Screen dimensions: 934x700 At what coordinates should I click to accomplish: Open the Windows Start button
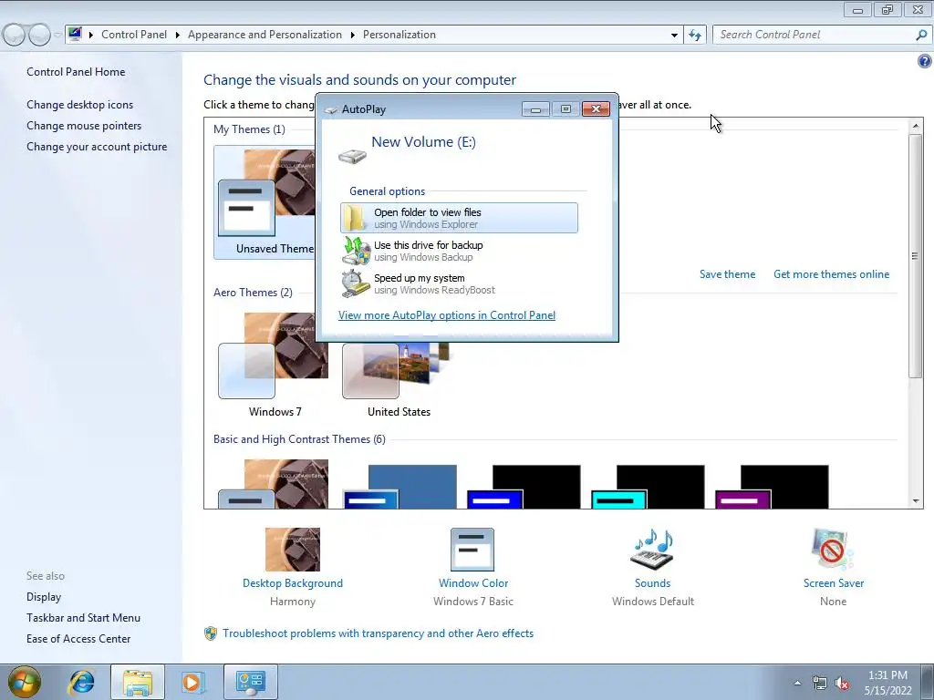pyautogui.click(x=24, y=682)
